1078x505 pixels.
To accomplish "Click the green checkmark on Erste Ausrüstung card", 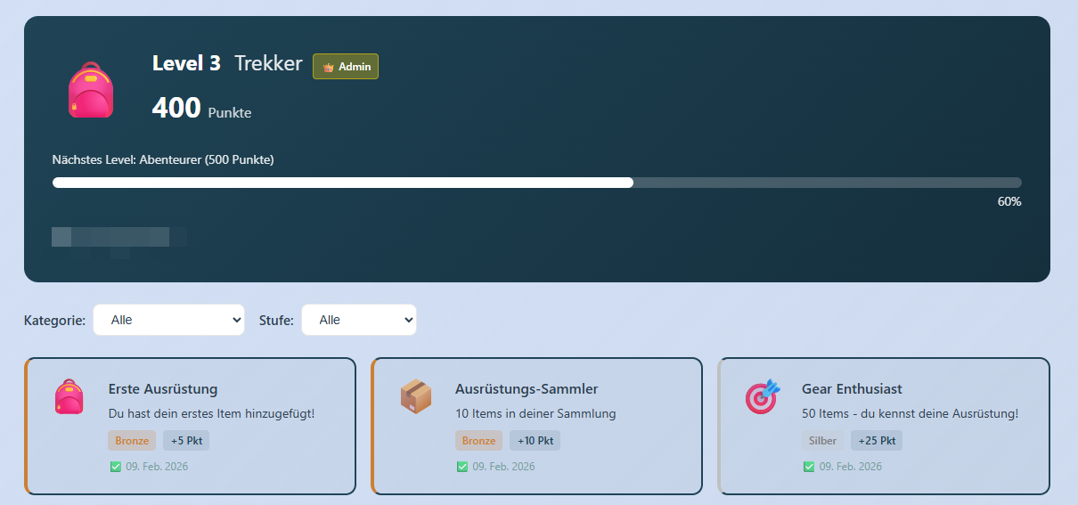I will coord(115,467).
